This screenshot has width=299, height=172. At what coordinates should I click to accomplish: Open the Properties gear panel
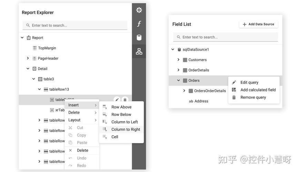tap(139, 10)
